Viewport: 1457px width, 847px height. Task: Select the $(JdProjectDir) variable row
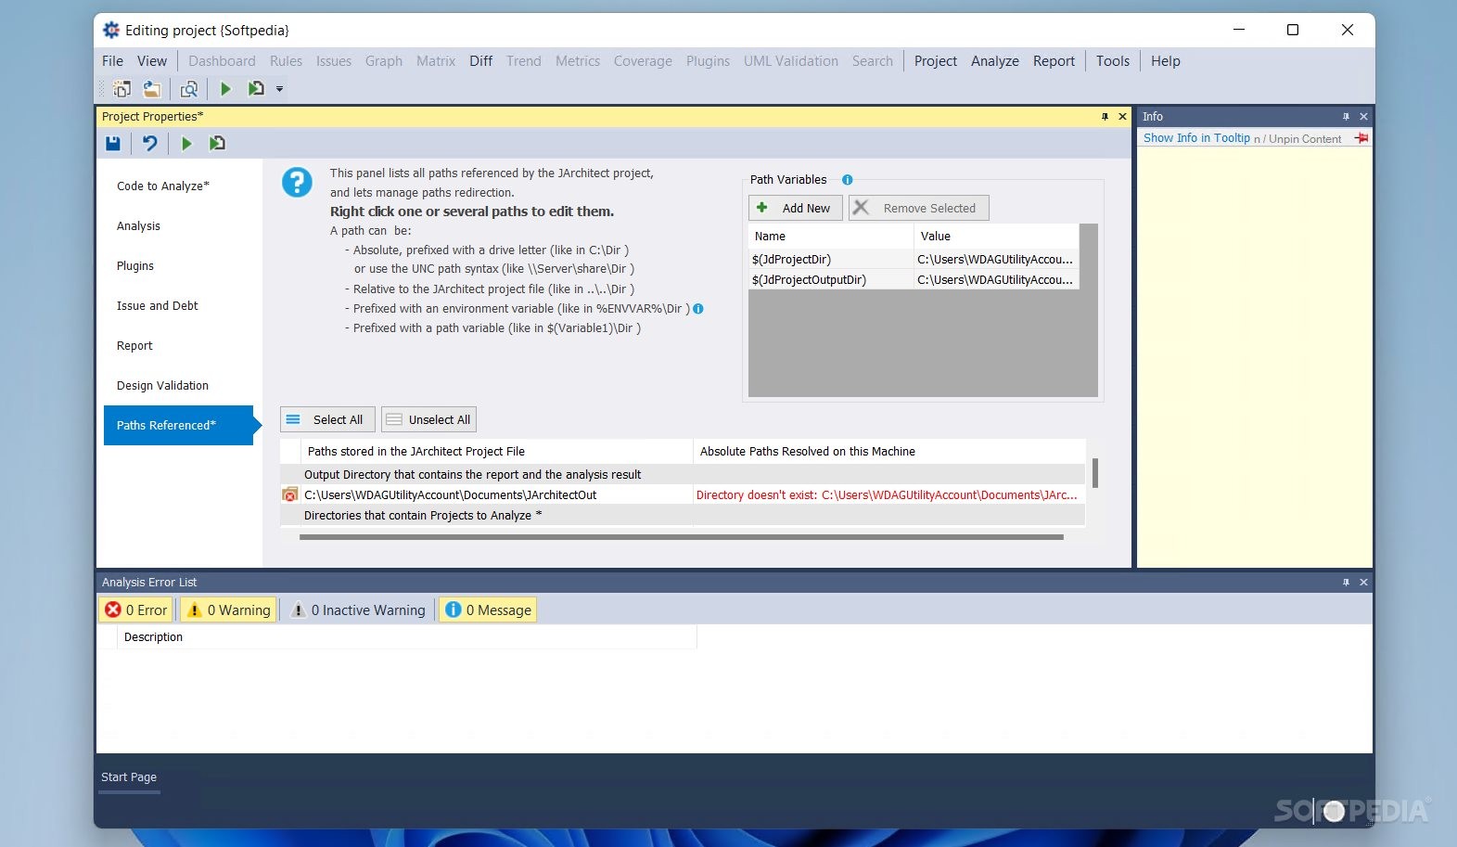[x=914, y=260]
